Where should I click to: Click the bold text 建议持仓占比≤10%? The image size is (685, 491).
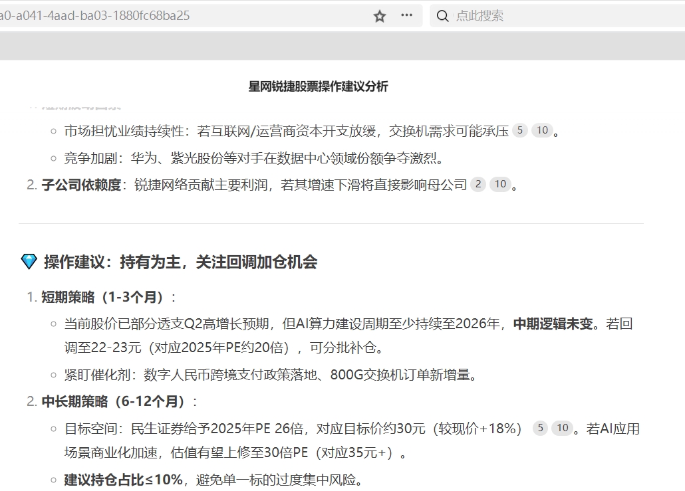point(123,480)
